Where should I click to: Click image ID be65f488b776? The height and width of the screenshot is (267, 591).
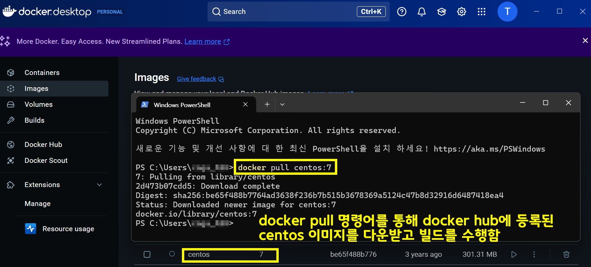coord(354,254)
